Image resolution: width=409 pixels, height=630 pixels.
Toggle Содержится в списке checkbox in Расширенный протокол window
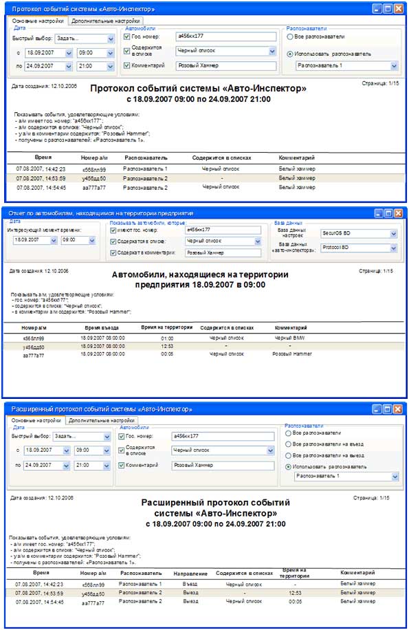tap(121, 450)
